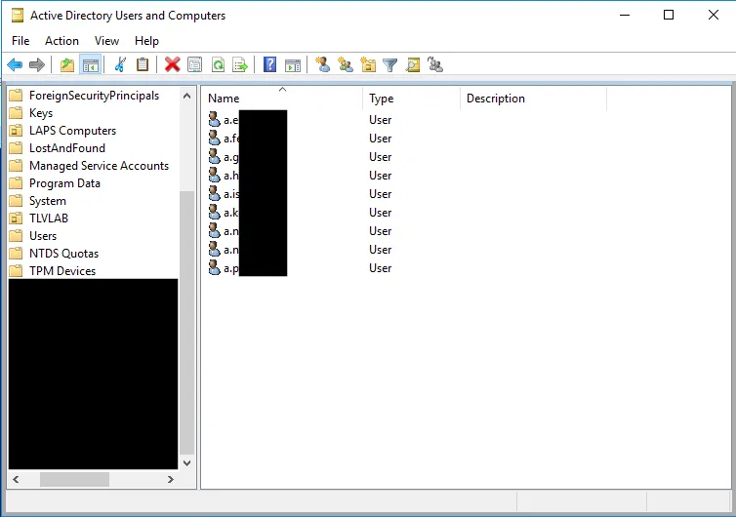This screenshot has height=517, width=736.
Task: Click the Back arrow in toolbar
Action: pyautogui.click(x=15, y=65)
